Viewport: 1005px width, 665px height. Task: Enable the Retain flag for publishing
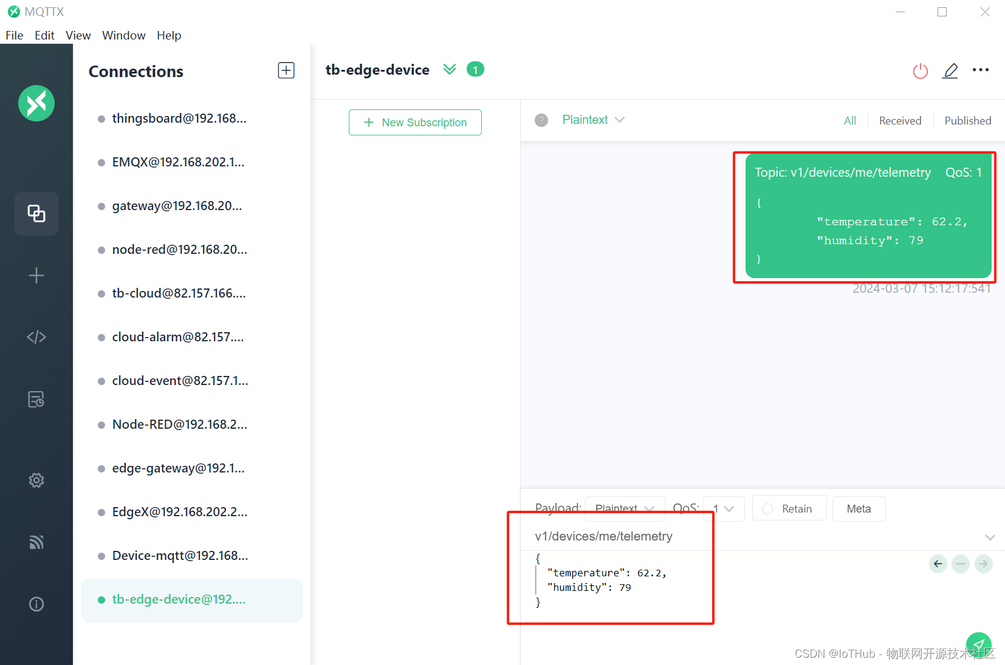click(789, 508)
